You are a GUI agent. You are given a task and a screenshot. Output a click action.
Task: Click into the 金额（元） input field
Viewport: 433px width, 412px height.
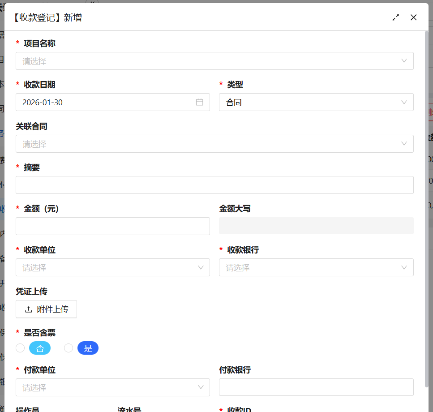coord(113,226)
